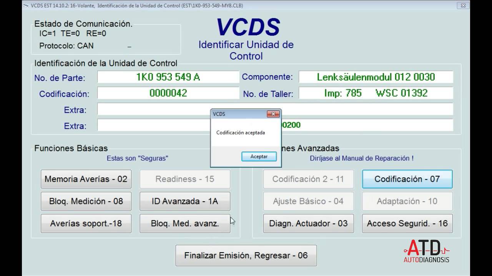
Task: Close the Codificación aceptada dialog
Action: point(273,114)
